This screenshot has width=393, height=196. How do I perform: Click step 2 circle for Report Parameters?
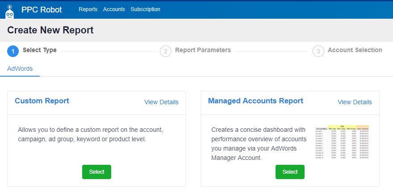[x=166, y=52]
